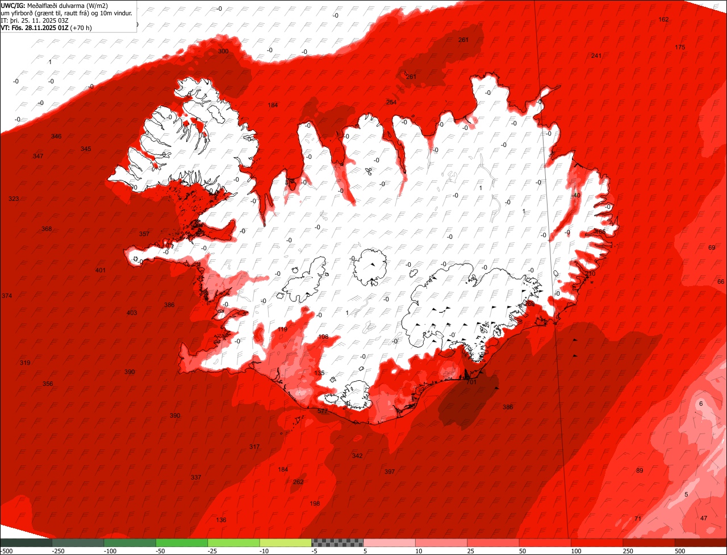Click the '162' value on the map

pyautogui.click(x=663, y=19)
